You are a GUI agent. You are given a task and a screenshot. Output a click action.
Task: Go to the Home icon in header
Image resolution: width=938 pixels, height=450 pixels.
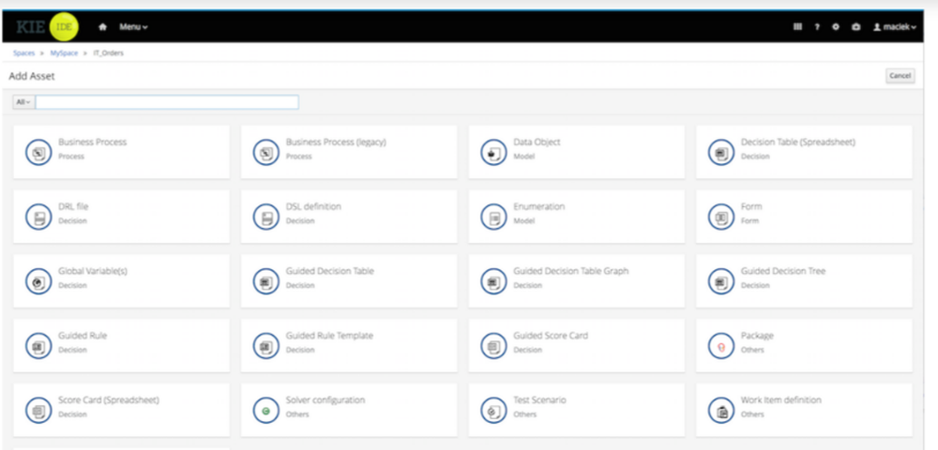tap(102, 27)
